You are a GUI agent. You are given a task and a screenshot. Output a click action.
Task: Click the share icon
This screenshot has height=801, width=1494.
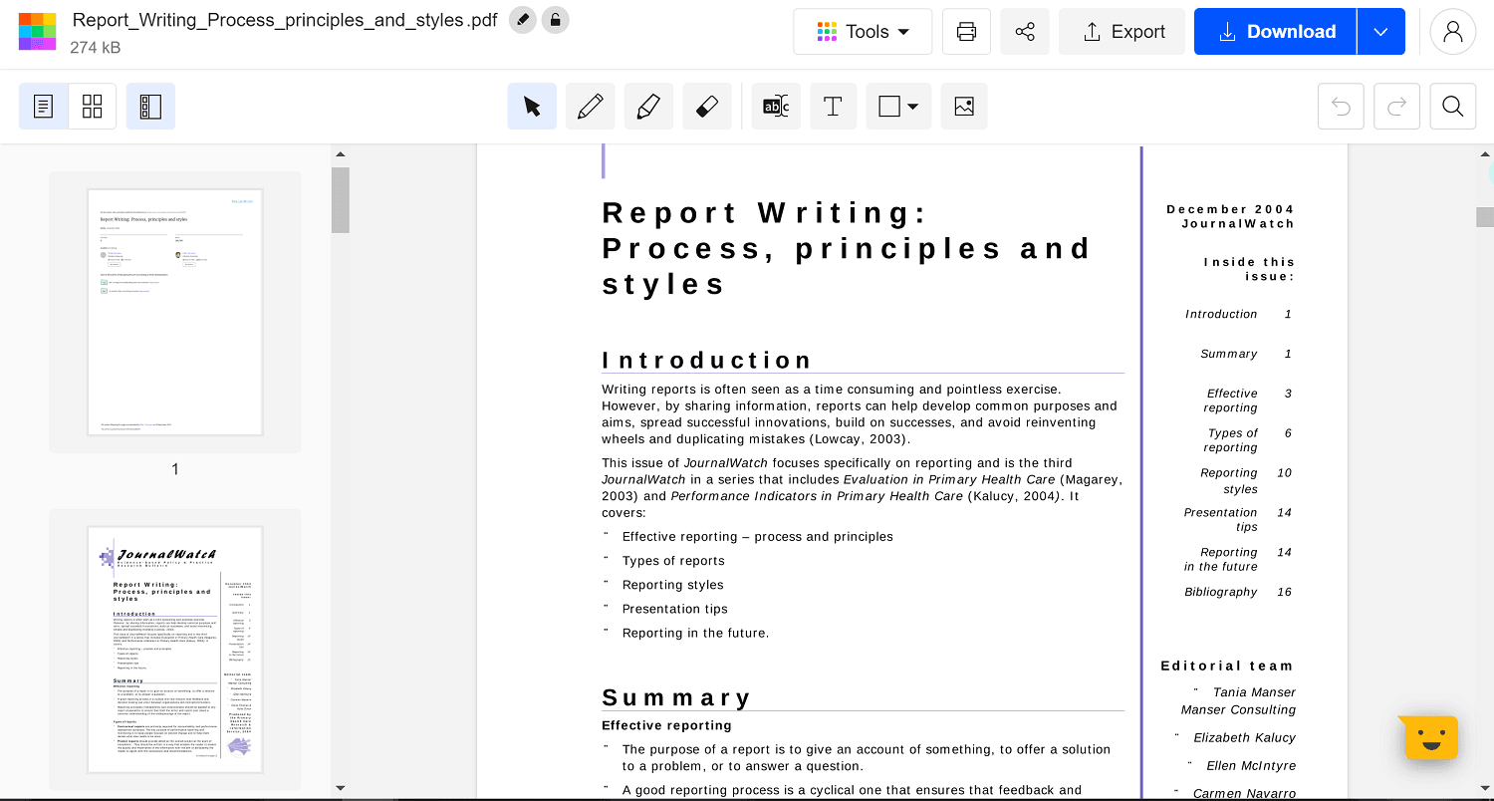[x=1025, y=32]
